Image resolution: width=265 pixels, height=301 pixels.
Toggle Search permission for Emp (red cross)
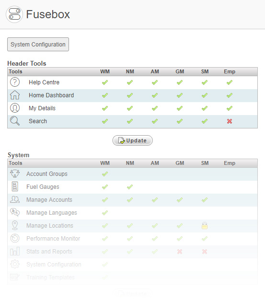[230, 121]
